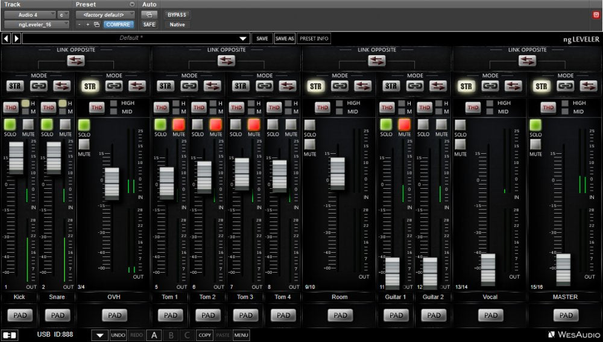Open the plugin MENU in the bottom bar
The width and height of the screenshot is (603, 342).
(x=241, y=335)
